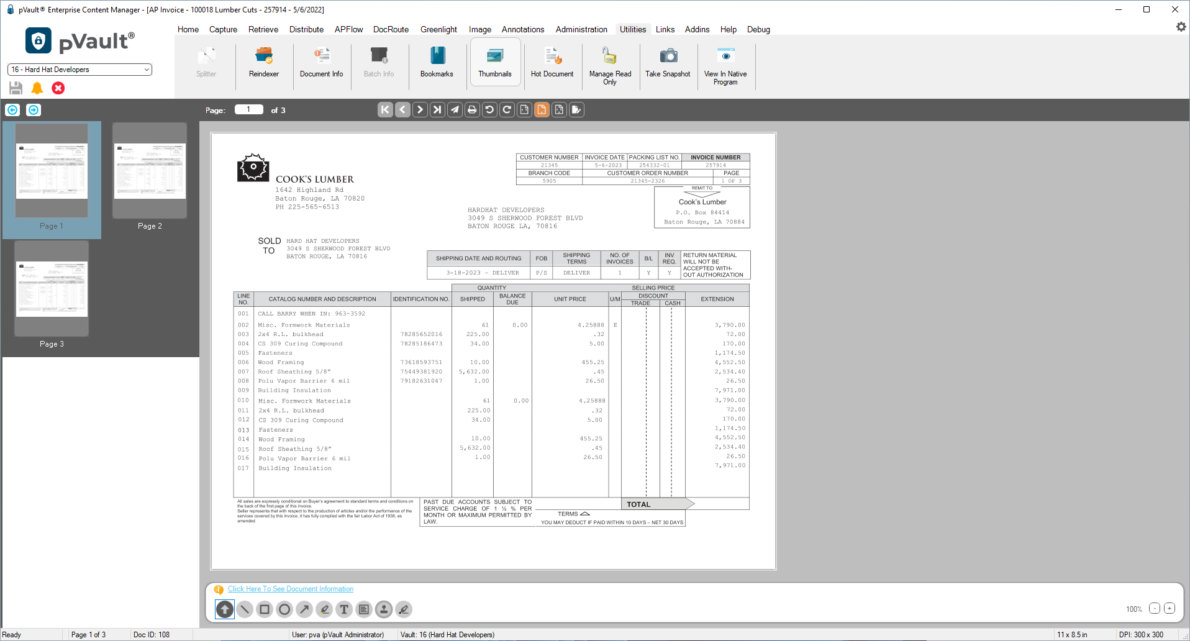Screen dimensions: 1190x641
Task: Rotate page clockwise
Action: tap(507, 110)
